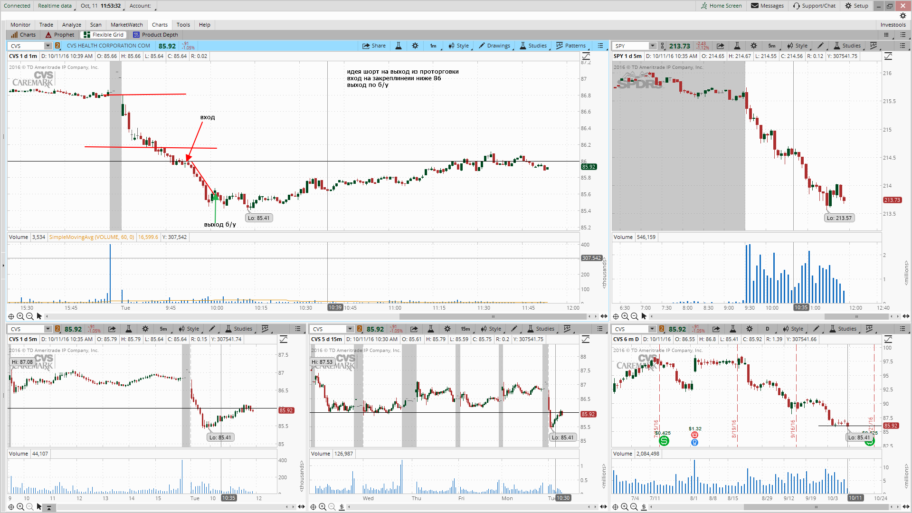Toggle the price scale icon in CVS daily chart
Screen dimensions: 912x513
(888, 339)
